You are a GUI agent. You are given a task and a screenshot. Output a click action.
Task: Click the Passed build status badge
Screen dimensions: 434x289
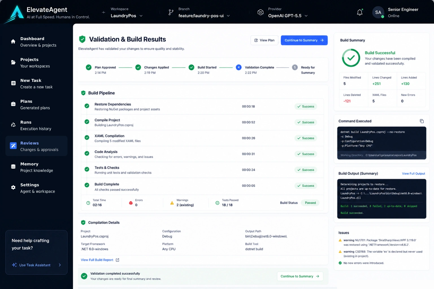click(310, 203)
